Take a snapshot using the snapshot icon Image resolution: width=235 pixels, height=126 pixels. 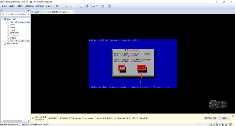tap(73, 6)
